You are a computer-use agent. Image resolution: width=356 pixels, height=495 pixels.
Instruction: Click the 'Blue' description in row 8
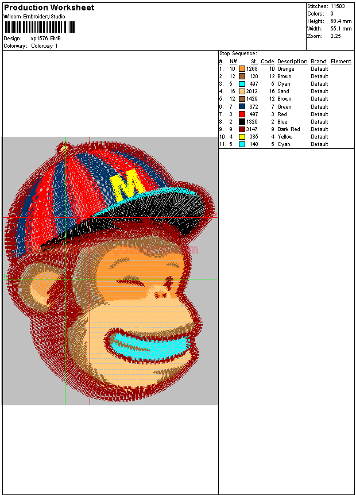tap(282, 122)
